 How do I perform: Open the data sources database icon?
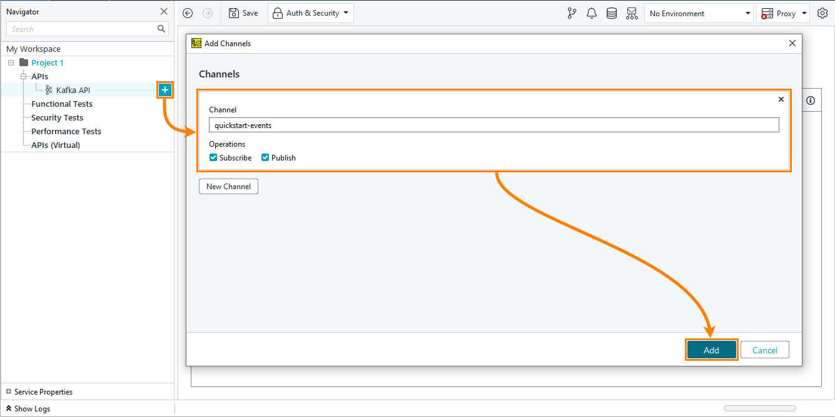(x=612, y=12)
